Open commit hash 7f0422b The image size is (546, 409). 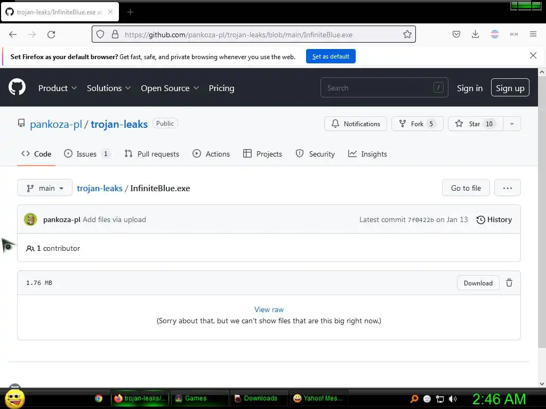click(x=421, y=220)
